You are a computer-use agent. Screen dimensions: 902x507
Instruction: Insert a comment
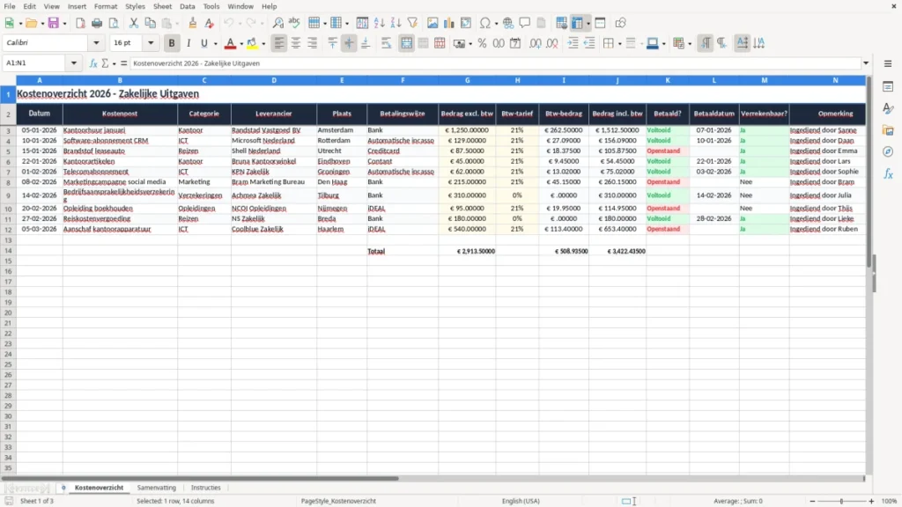tap(525, 23)
